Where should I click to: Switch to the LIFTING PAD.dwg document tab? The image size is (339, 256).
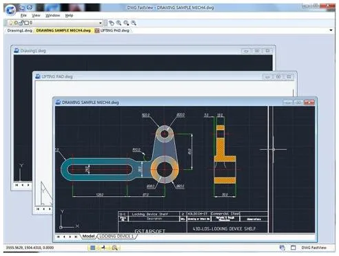coord(114,30)
